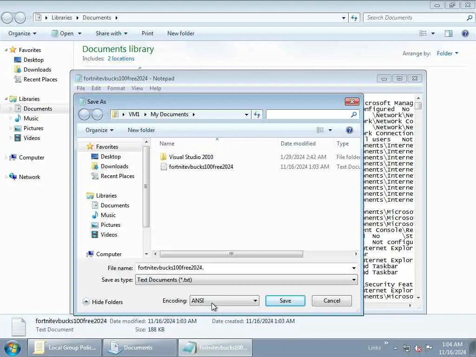Screen dimensions: 476x357
Task: Click My Documents breadcrumb in Save As dialog
Action: [x=169, y=114]
